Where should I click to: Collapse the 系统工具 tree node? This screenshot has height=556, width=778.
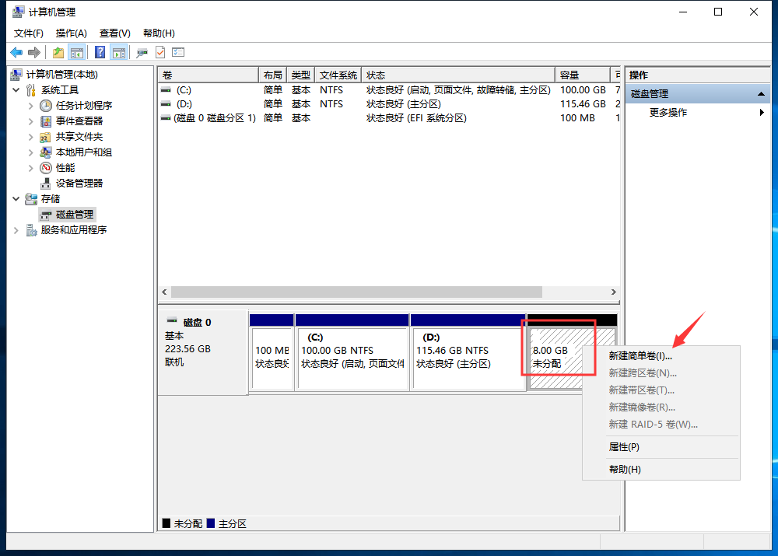point(16,90)
